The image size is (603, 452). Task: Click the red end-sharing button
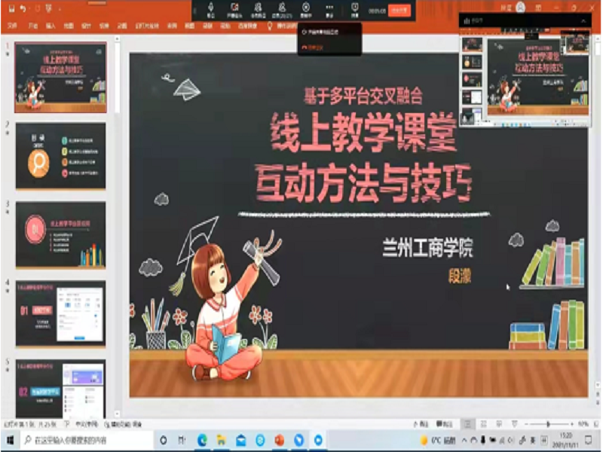click(399, 10)
